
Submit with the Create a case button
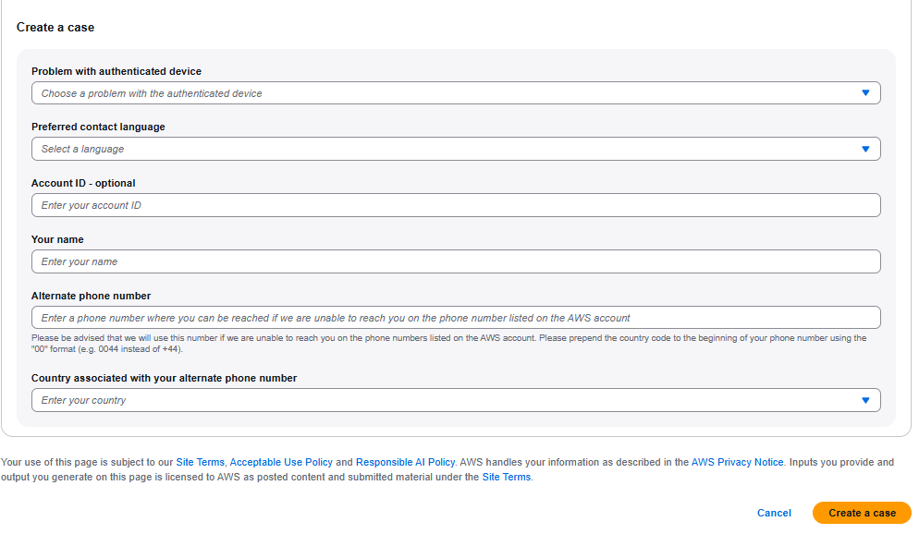click(x=862, y=513)
